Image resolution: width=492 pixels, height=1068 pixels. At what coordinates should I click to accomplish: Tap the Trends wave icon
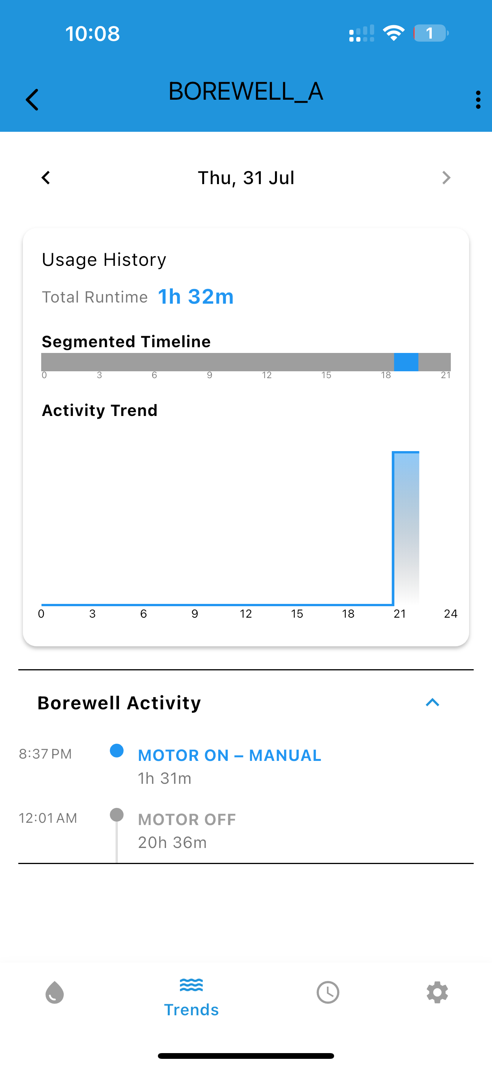pos(191,985)
